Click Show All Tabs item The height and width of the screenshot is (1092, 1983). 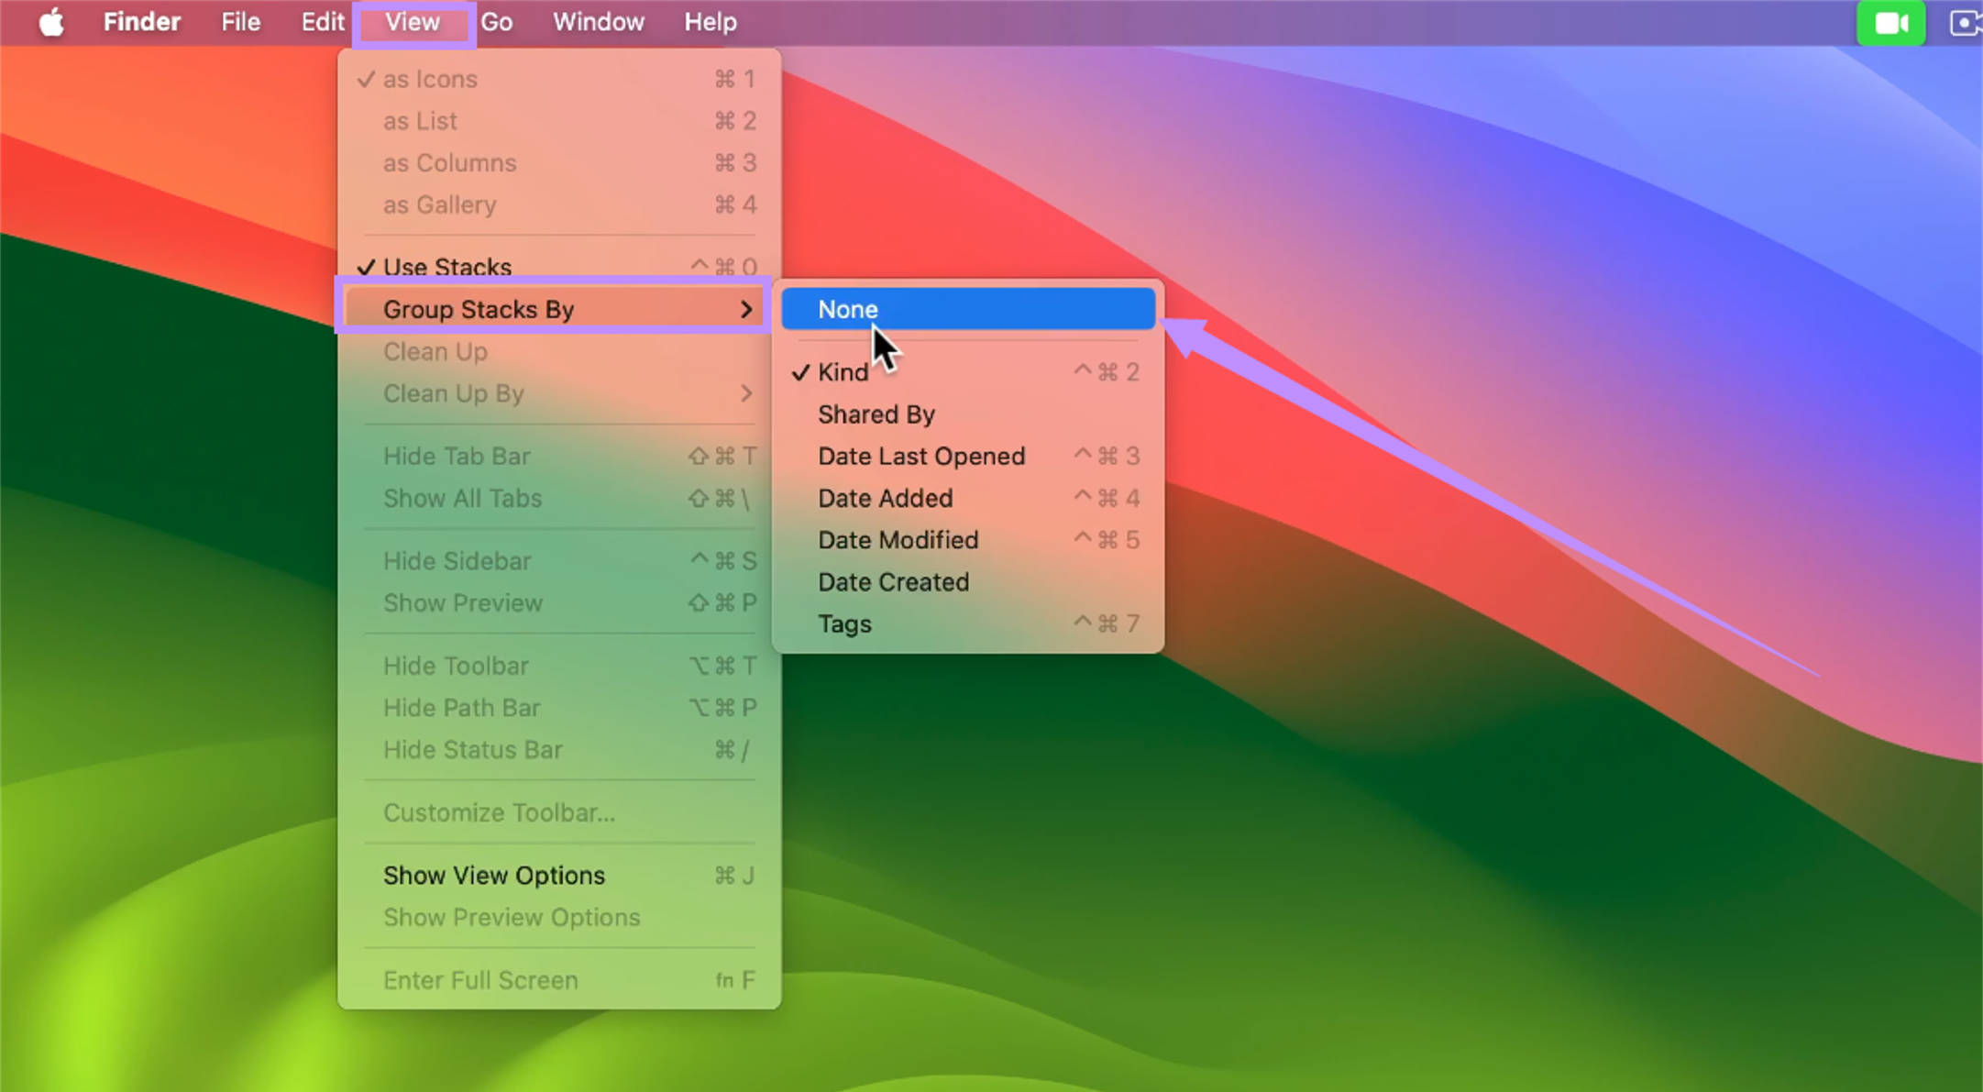pos(559,498)
